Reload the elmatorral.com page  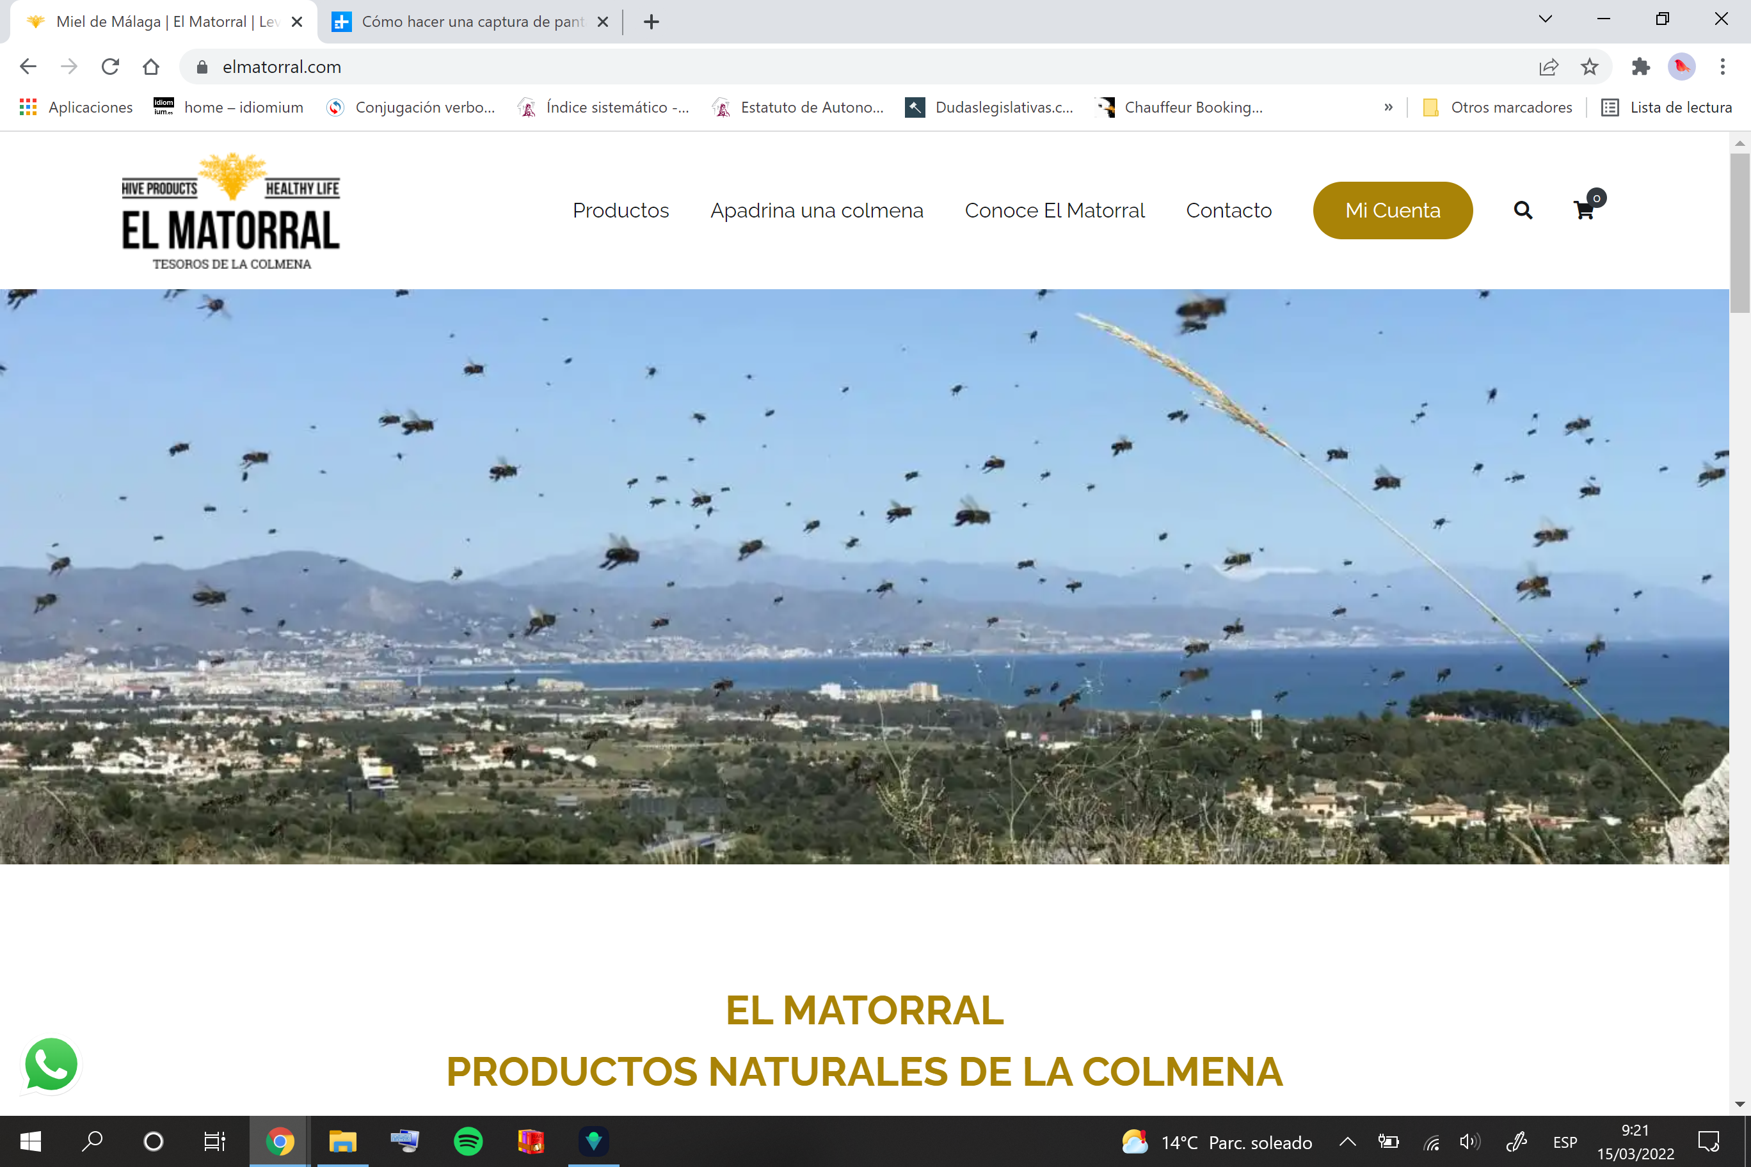coord(110,67)
